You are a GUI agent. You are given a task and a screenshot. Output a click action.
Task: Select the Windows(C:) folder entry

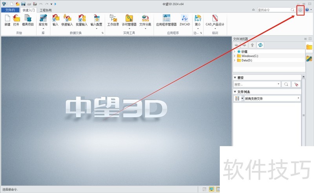(250, 56)
